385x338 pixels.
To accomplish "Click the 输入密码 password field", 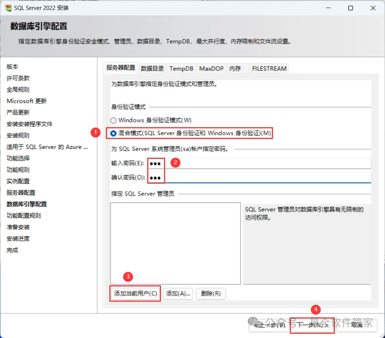I will [x=259, y=163].
